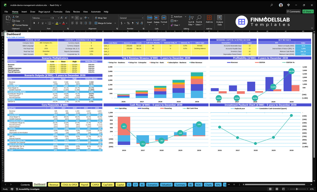Launch the Analyze Data tool
The image size is (317, 192).
pos(220,20)
